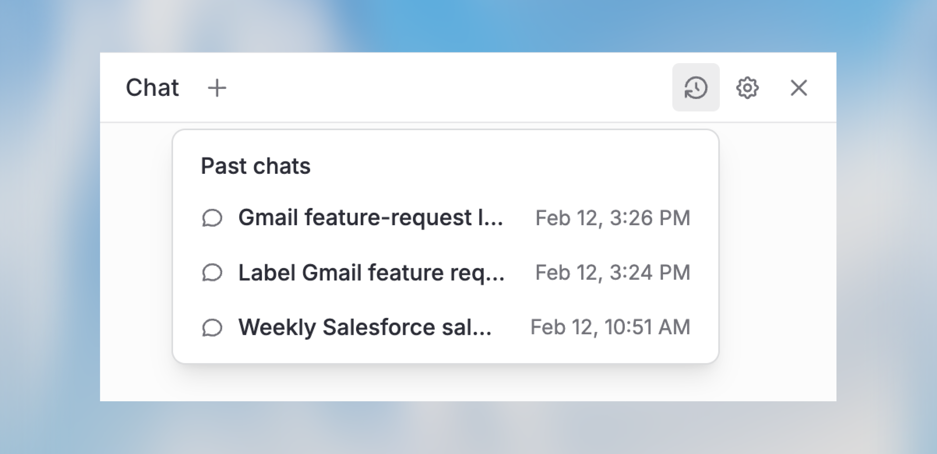Toggle the chat history clock icon
The height and width of the screenshot is (454, 937).
696,88
